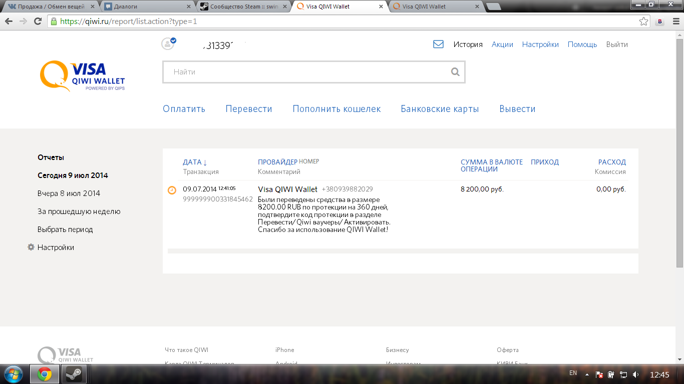Open Выбрать период option
The width and height of the screenshot is (684, 384).
pos(65,229)
